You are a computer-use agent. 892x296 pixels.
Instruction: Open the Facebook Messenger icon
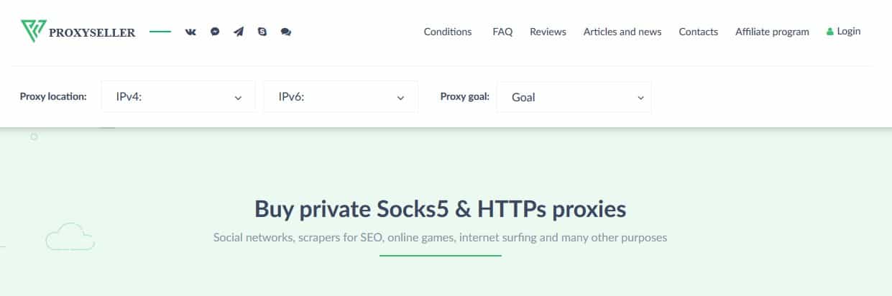215,32
